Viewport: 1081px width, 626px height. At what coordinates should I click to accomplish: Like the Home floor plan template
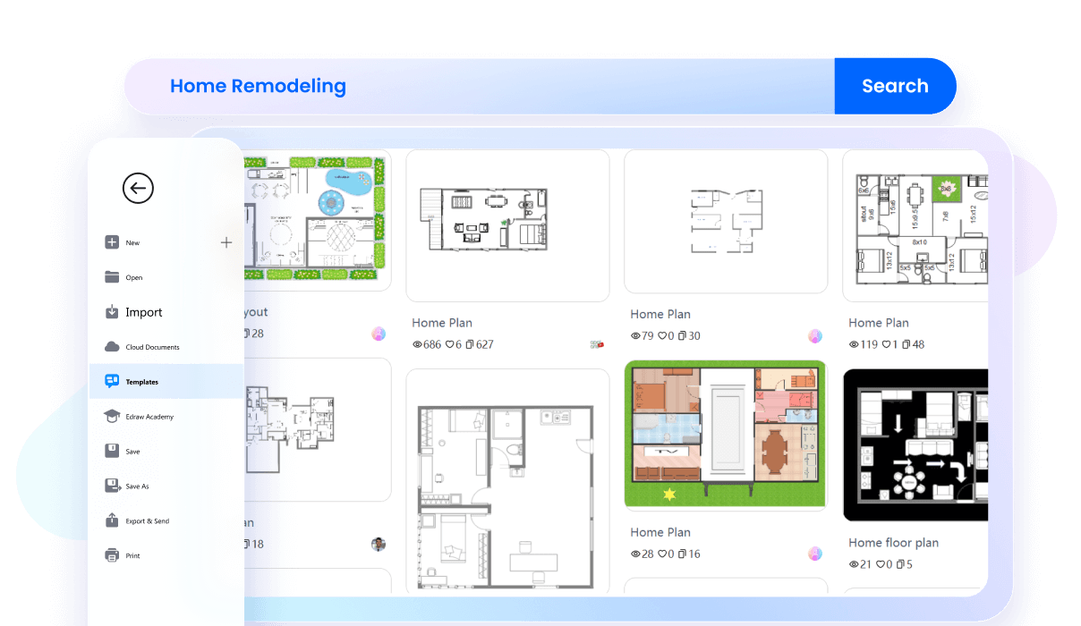881,564
